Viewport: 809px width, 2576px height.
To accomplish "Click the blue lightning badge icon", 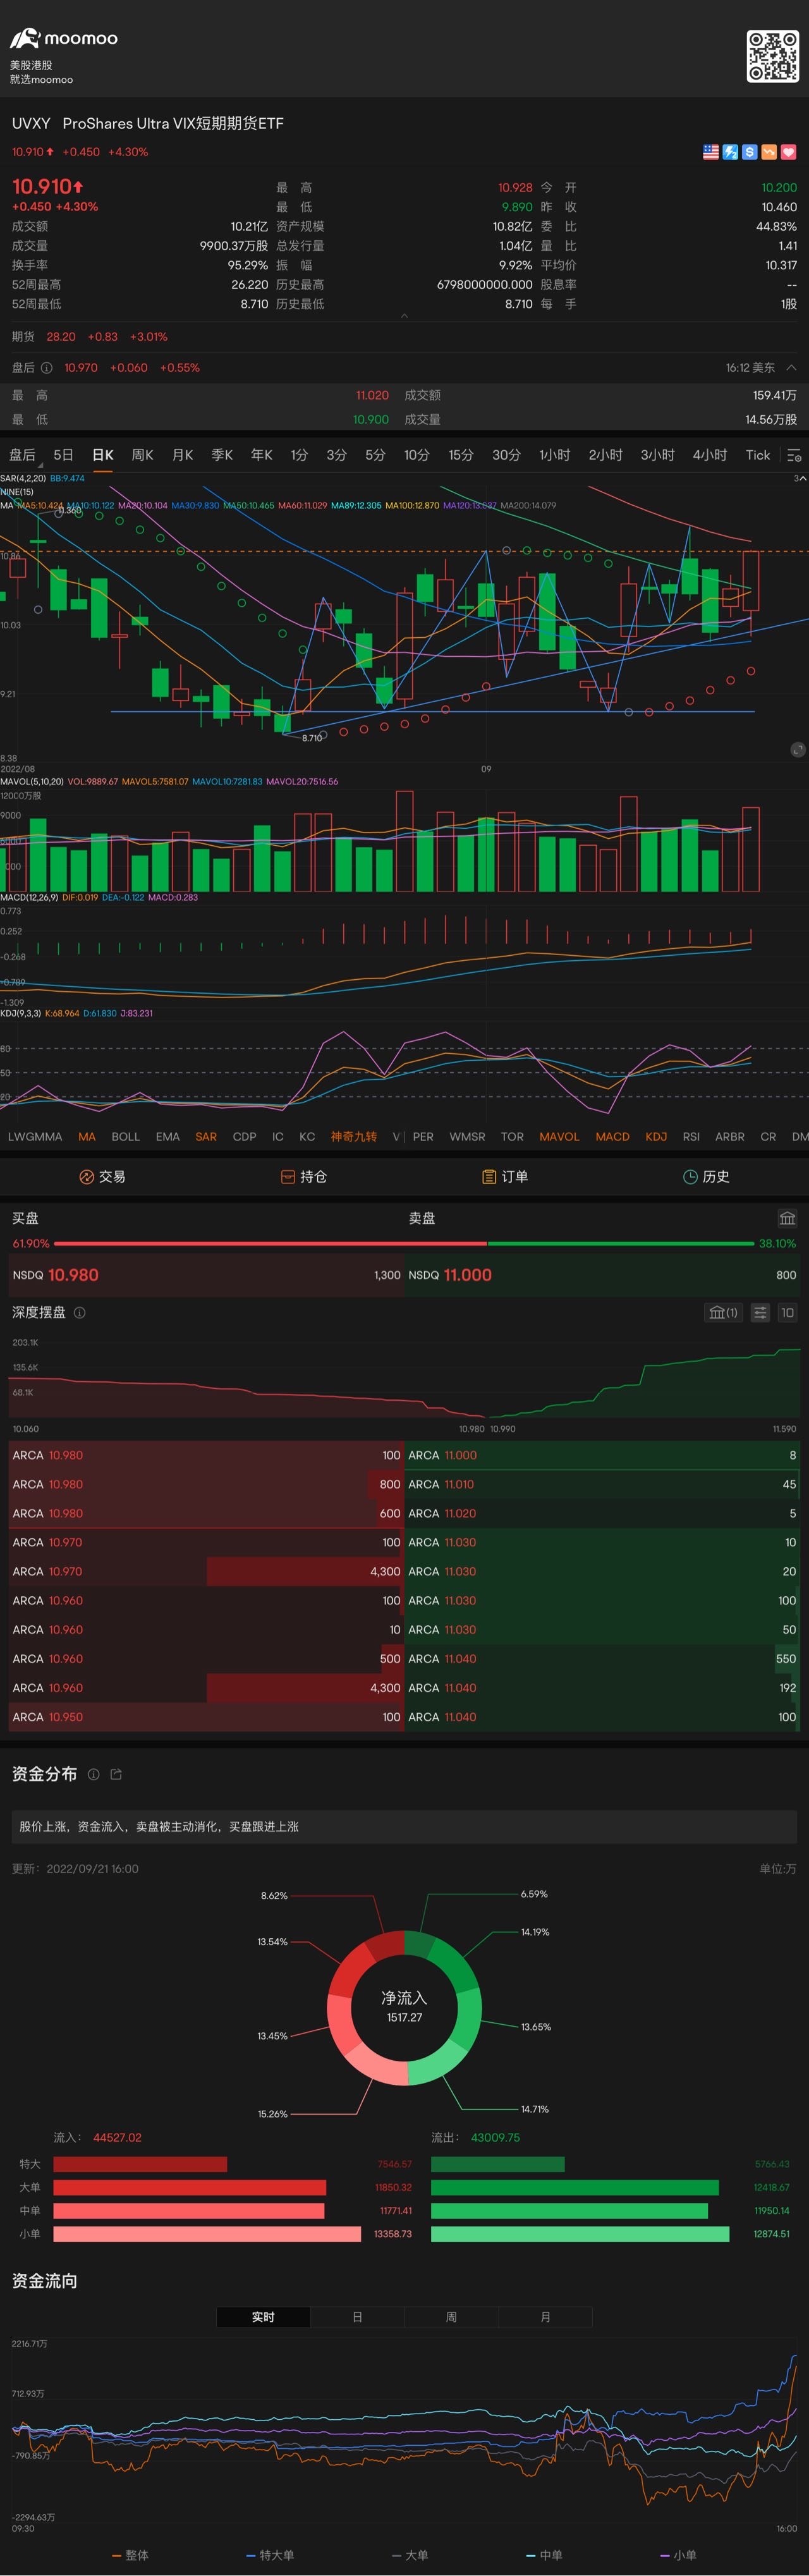I will (731, 152).
